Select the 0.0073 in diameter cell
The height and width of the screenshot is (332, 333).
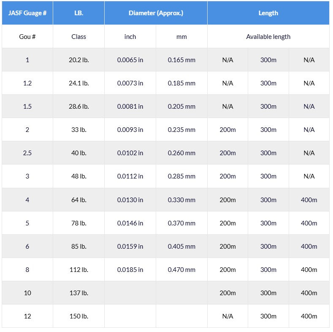click(x=130, y=83)
